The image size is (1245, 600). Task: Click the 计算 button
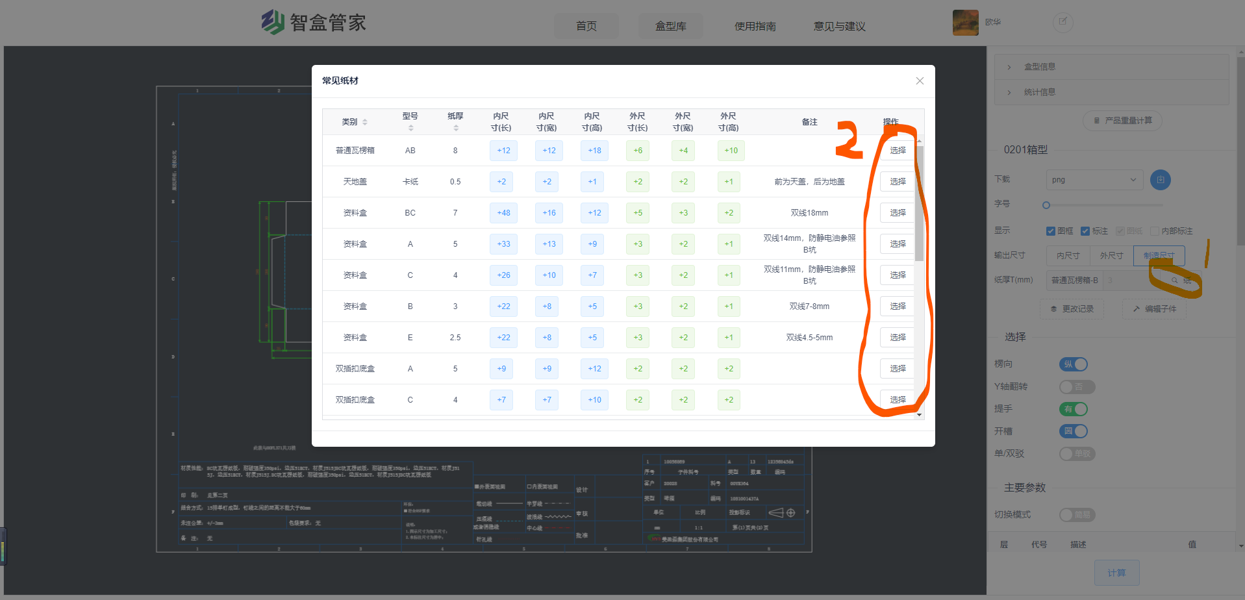[x=1117, y=573]
